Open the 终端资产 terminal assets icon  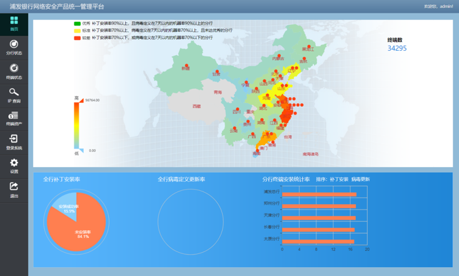click(14, 116)
